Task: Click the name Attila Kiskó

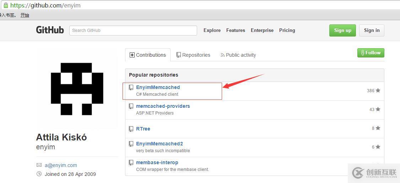Action: tap(61, 138)
